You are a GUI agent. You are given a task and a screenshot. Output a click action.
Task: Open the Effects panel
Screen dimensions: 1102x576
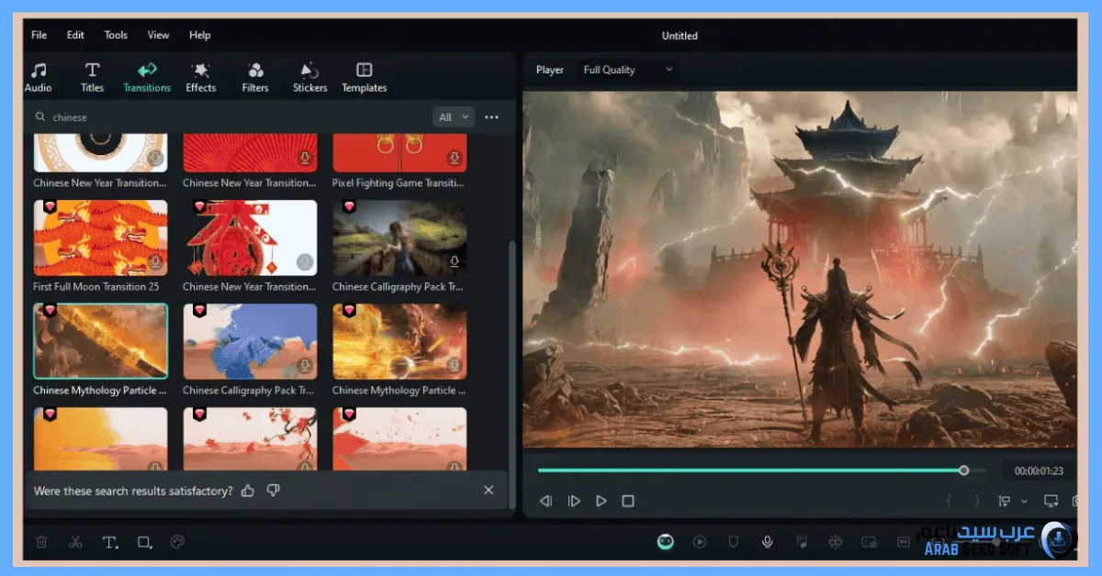point(201,76)
